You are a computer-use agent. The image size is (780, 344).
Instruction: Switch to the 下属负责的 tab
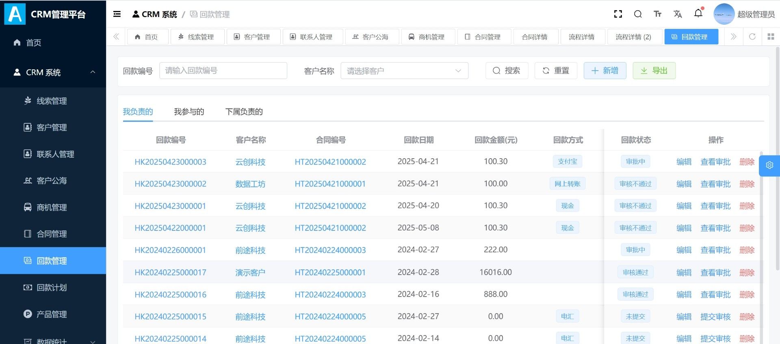pyautogui.click(x=244, y=112)
